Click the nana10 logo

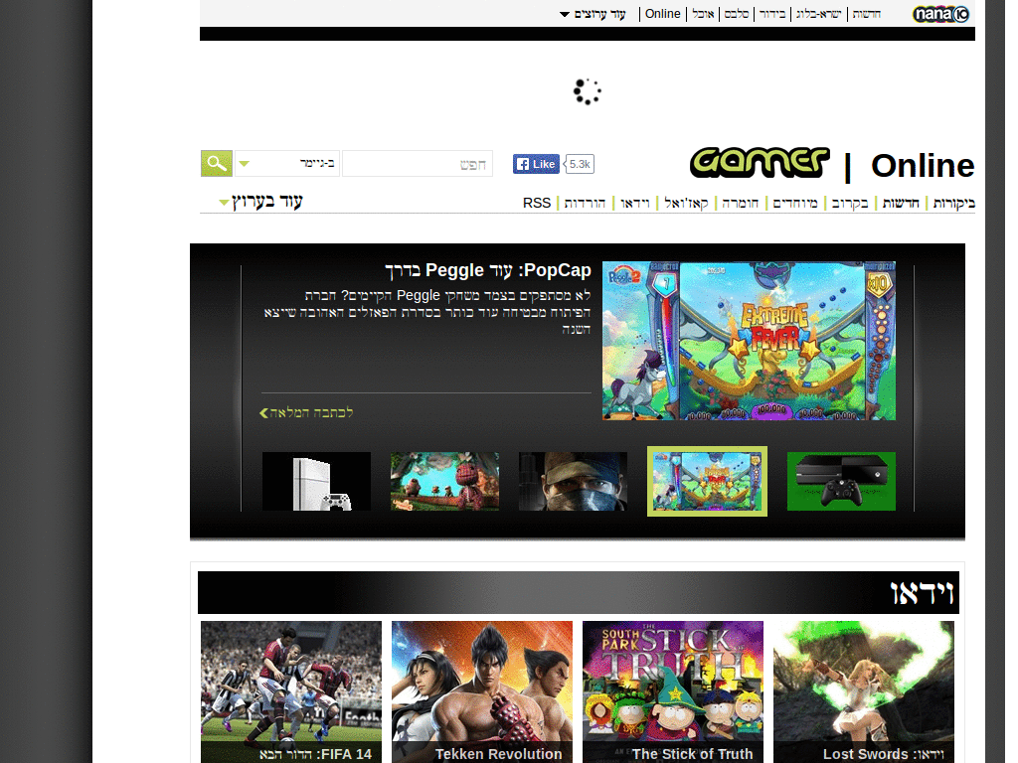tap(940, 14)
